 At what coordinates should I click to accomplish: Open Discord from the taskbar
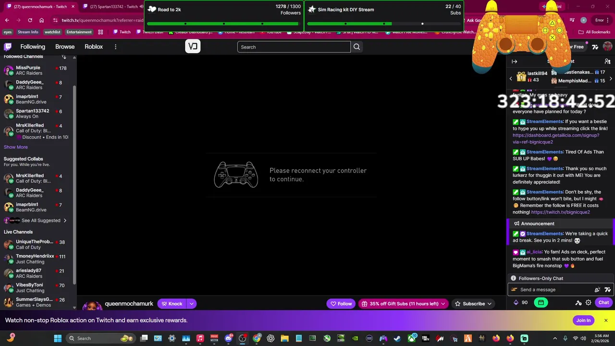(229, 338)
